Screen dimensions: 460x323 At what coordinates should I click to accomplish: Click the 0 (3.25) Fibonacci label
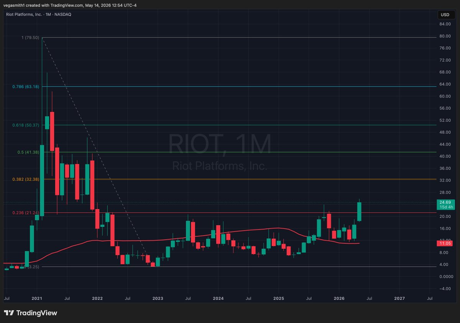point(31,266)
